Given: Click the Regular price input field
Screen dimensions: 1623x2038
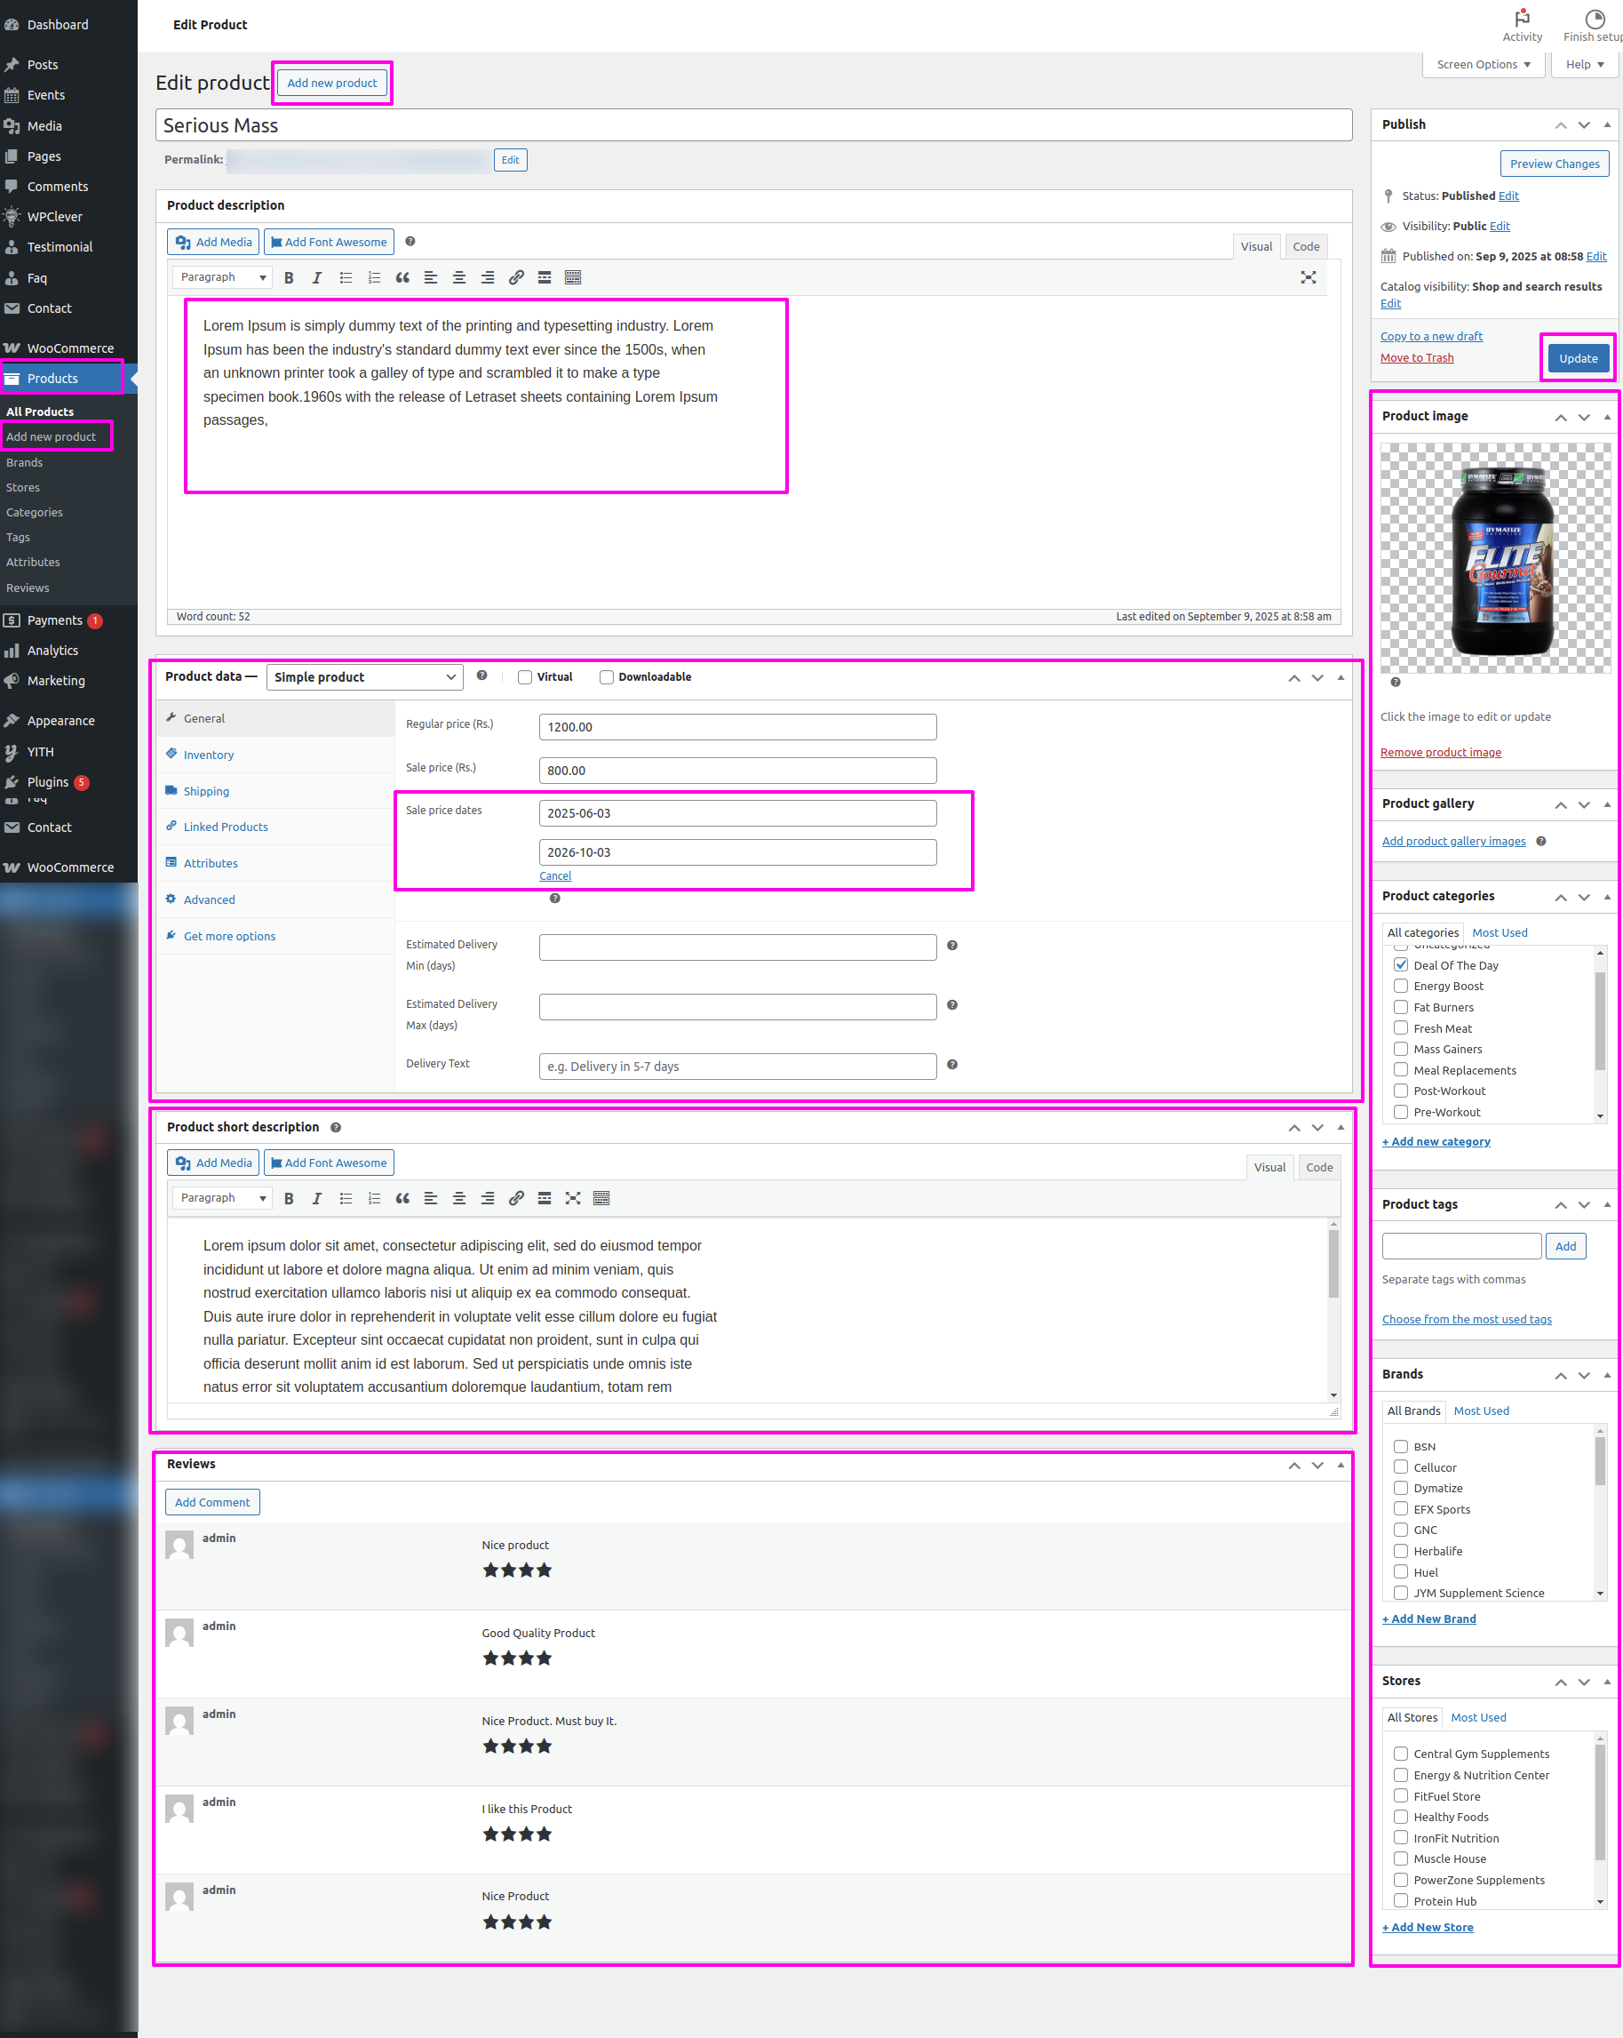Looking at the screenshot, I should [x=736, y=727].
